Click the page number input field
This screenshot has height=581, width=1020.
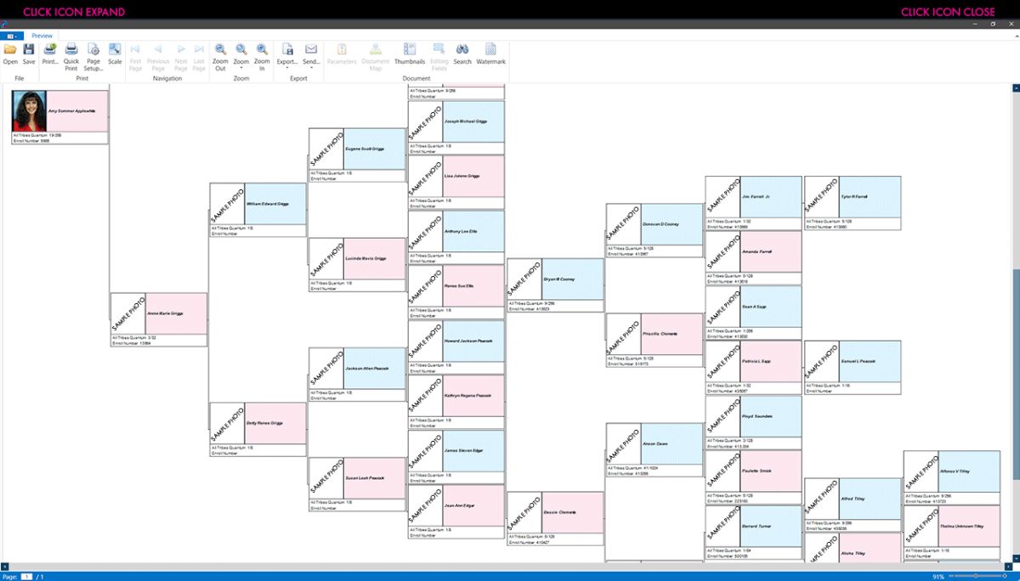click(26, 577)
